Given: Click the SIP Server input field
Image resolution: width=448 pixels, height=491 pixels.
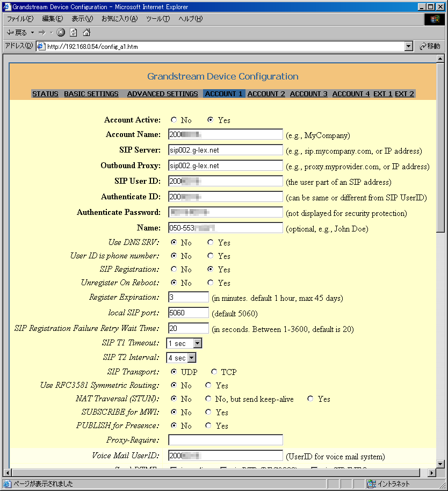Looking at the screenshot, I should click(x=225, y=150).
